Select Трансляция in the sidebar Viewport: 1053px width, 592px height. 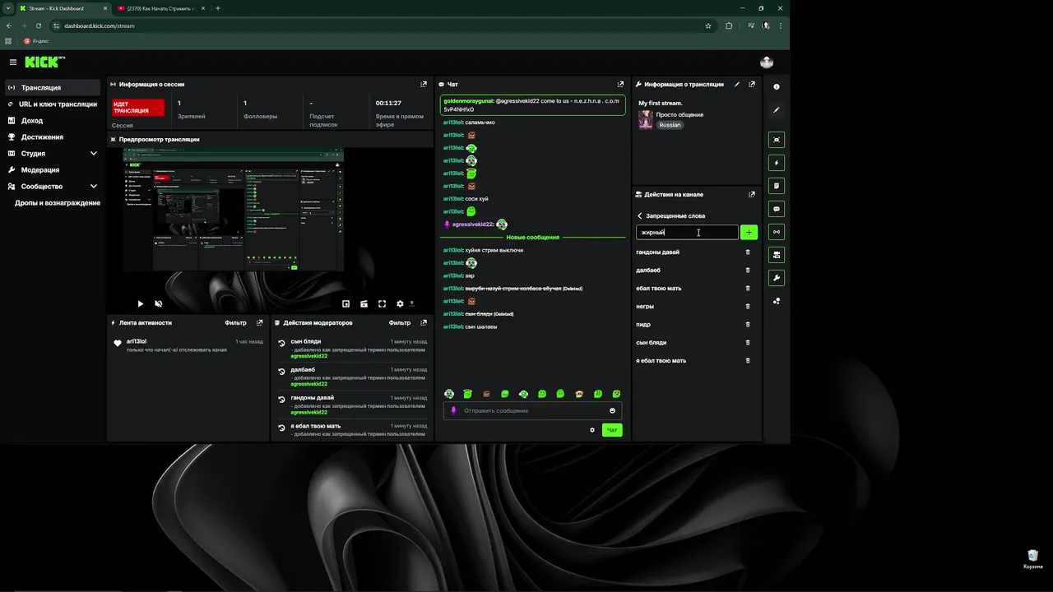coord(53,88)
